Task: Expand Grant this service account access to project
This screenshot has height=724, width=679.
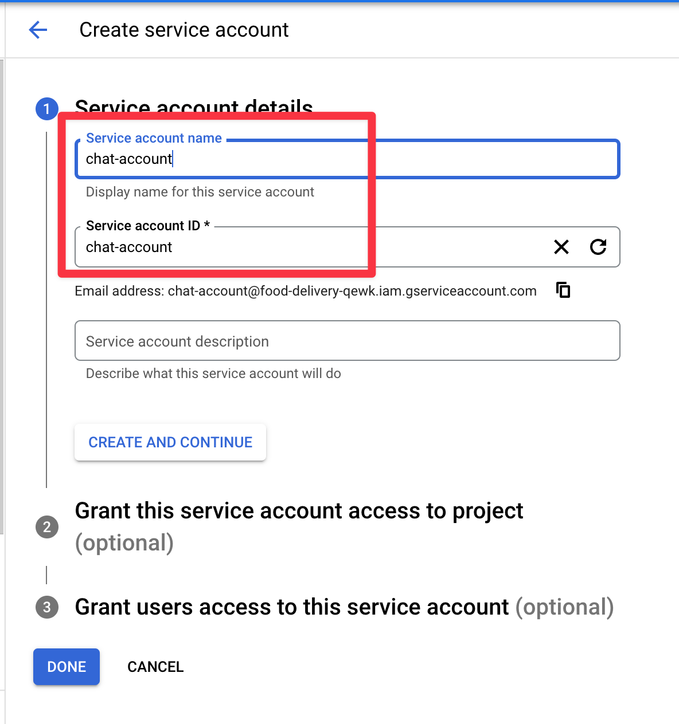Action: click(299, 511)
